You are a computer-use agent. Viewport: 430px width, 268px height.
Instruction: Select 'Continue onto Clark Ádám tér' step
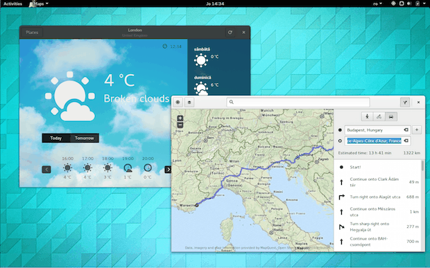coord(378,182)
